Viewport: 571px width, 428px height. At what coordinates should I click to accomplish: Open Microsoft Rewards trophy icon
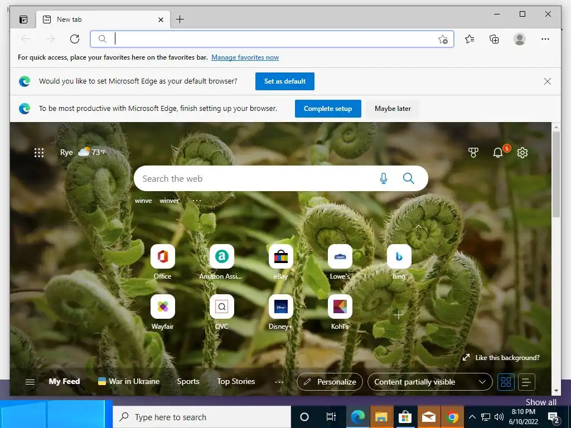coord(473,153)
